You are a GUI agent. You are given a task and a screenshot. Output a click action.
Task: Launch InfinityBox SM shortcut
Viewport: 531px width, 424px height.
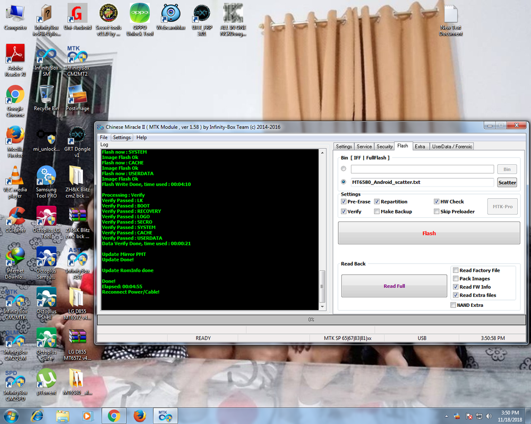(46, 61)
